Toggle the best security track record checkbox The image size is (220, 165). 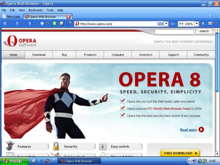click(122, 115)
